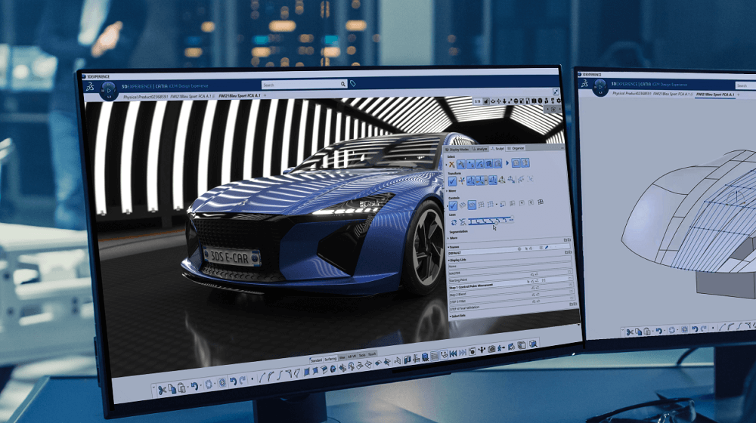Click the scissors Cut icon in bottom toolbar
Viewport: 756px width, 423px height.
(x=162, y=389)
